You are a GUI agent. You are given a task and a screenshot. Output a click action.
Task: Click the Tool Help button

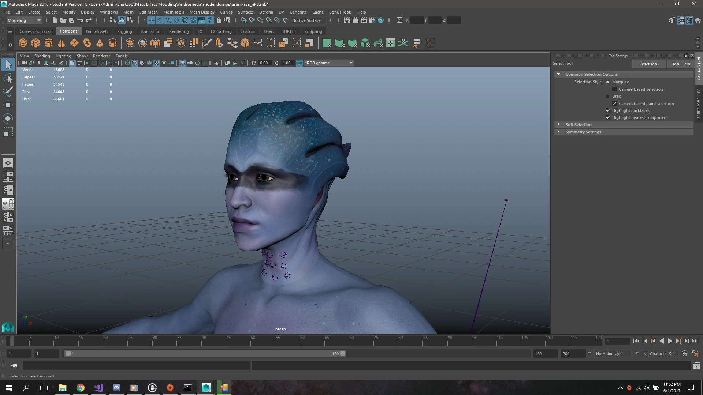point(681,64)
